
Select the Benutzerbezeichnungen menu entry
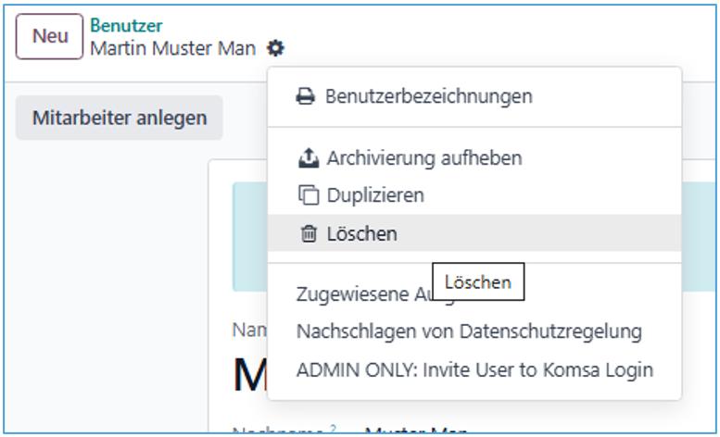click(428, 96)
